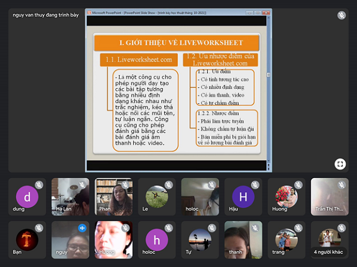Click the '1.1. Liveworksheet.com' heading box

coord(139,60)
